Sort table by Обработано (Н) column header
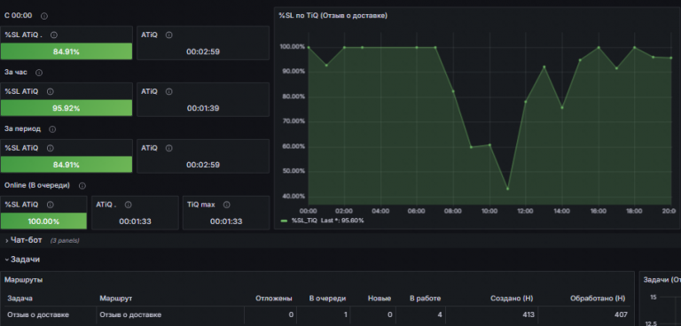Image resolution: width=681 pixels, height=326 pixels. (x=599, y=299)
